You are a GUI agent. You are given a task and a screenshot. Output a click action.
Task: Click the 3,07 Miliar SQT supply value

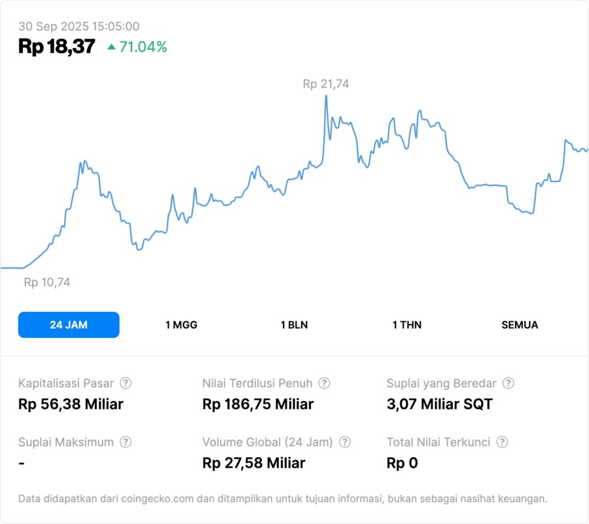(439, 404)
